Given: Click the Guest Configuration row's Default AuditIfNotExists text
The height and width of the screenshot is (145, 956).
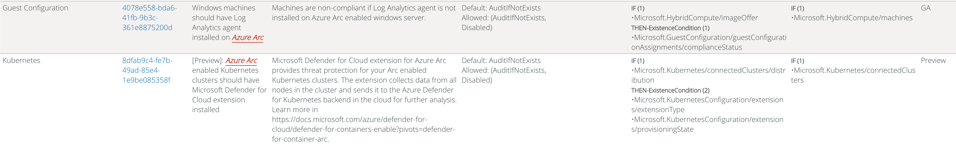Looking at the screenshot, I should click(x=501, y=8).
